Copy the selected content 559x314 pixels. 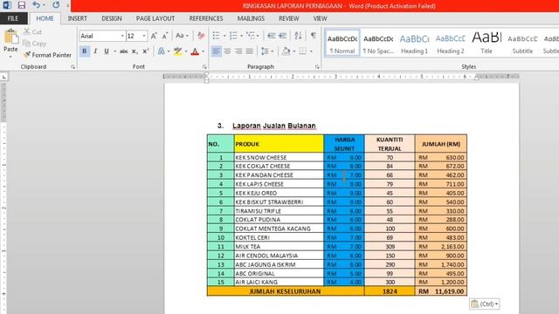pyautogui.click(x=35, y=44)
